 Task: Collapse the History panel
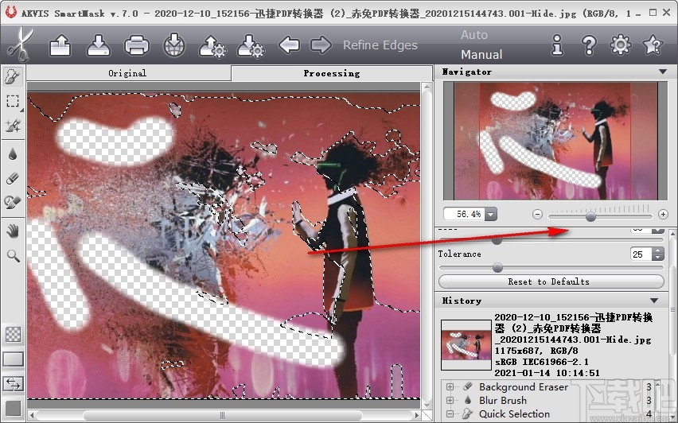click(x=654, y=301)
